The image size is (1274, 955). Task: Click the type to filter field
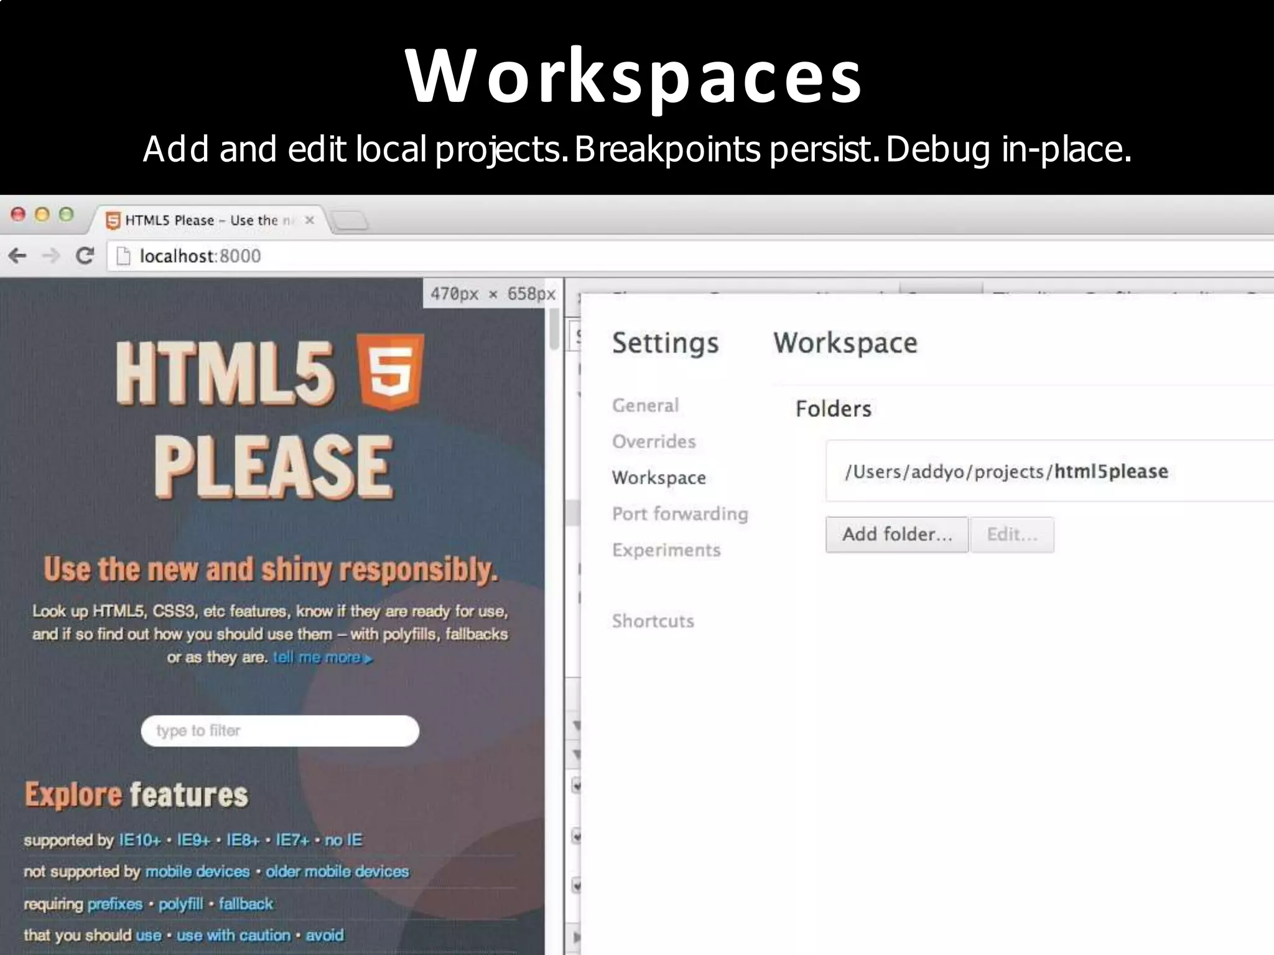click(x=280, y=731)
